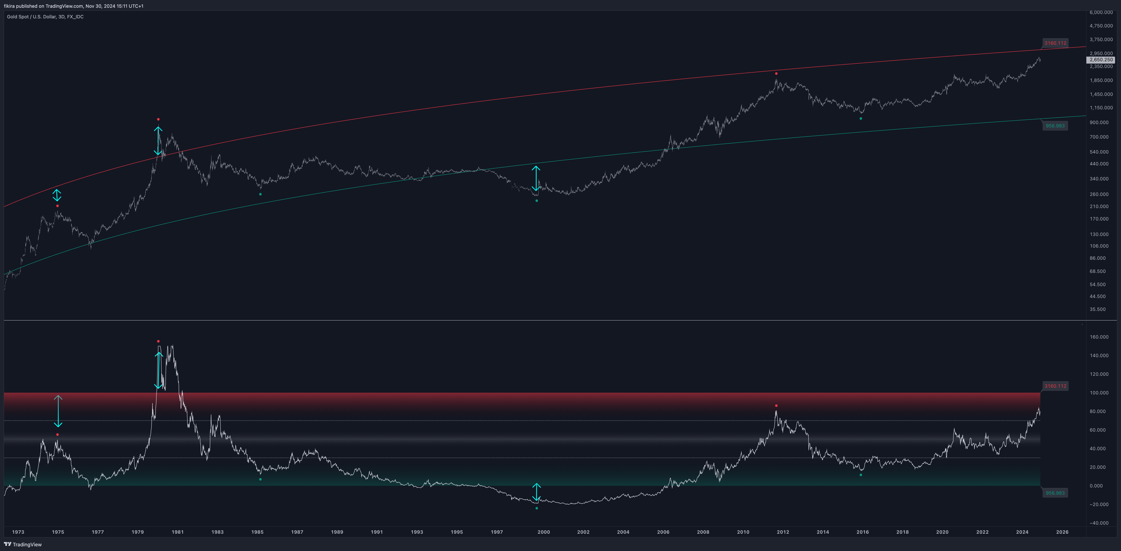Click the 700.000 price axis value
1121x551 pixels.
pos(1099,137)
